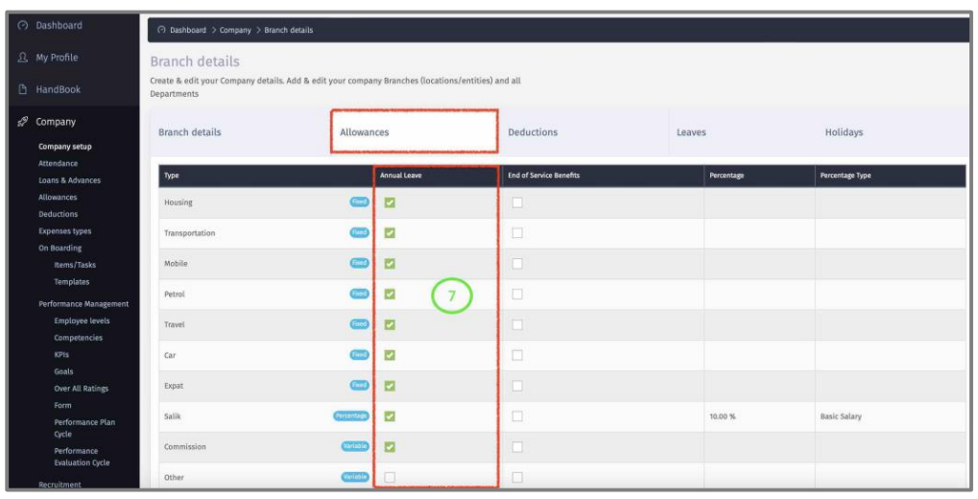Viewport: 978px width, 499px height.
Task: Click the My Profile person icon
Action: point(21,58)
